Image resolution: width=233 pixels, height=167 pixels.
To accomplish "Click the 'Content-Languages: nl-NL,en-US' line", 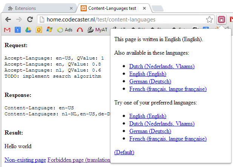I will tap(58, 114).
